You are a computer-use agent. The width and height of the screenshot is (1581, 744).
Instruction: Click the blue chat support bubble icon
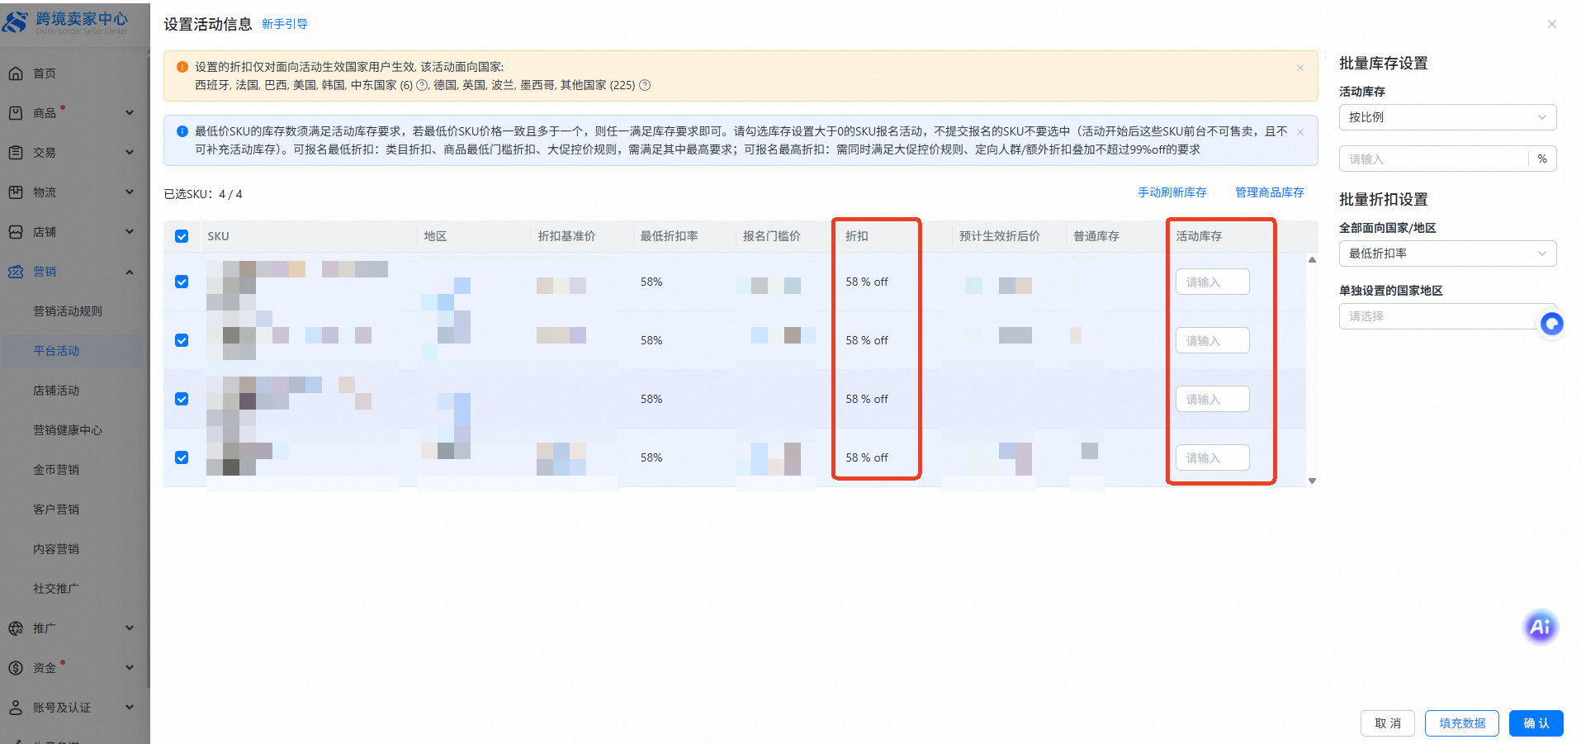pos(1551,324)
